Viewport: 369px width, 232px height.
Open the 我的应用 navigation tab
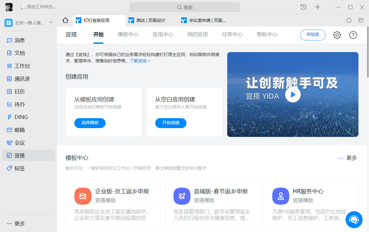(x=197, y=34)
